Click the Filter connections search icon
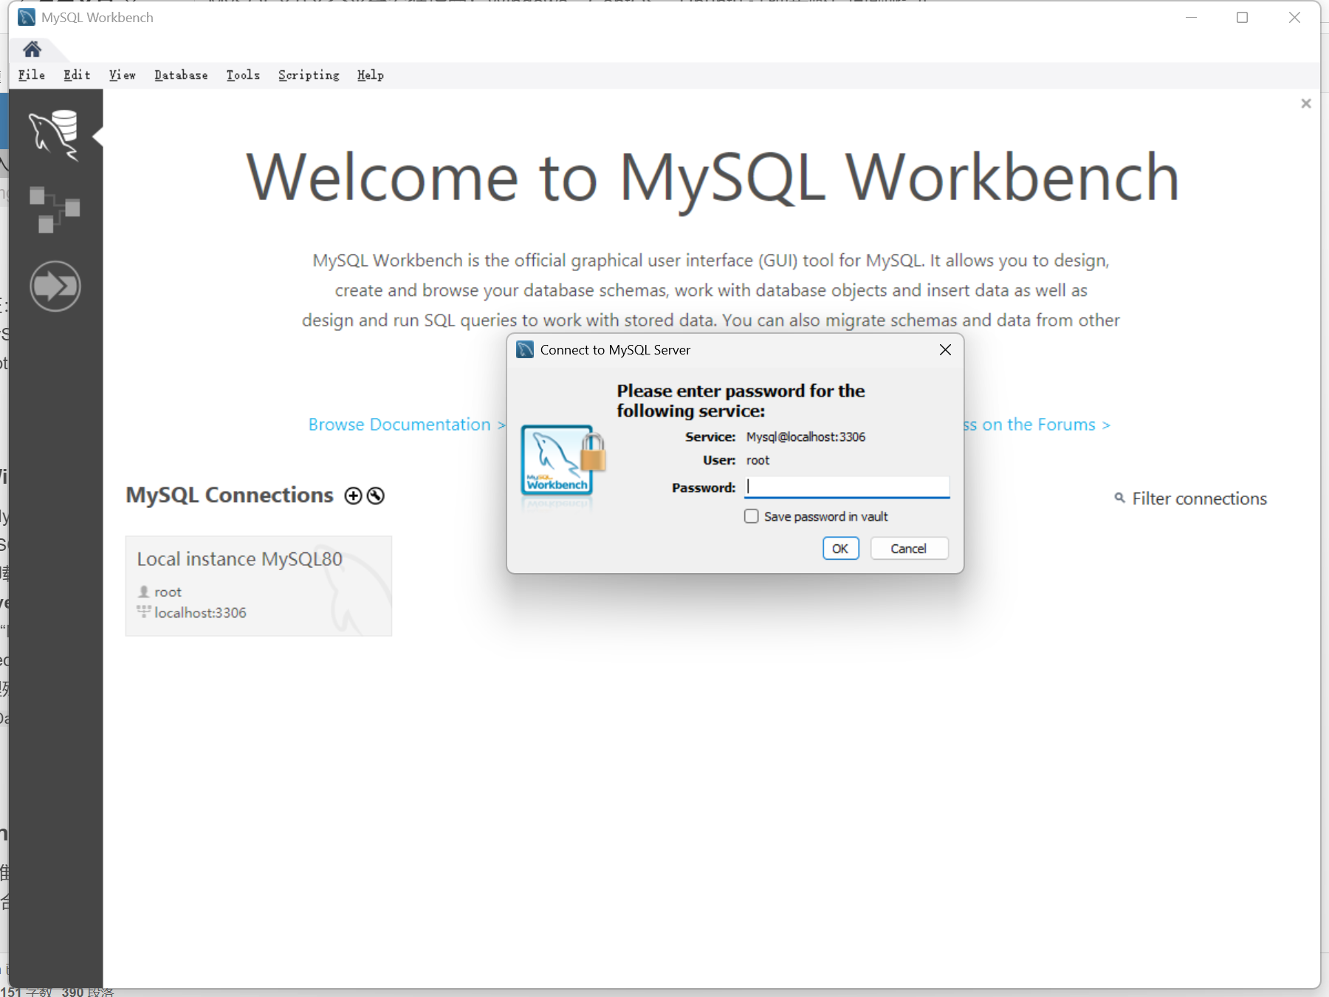Viewport: 1329px width, 997px height. [x=1119, y=498]
